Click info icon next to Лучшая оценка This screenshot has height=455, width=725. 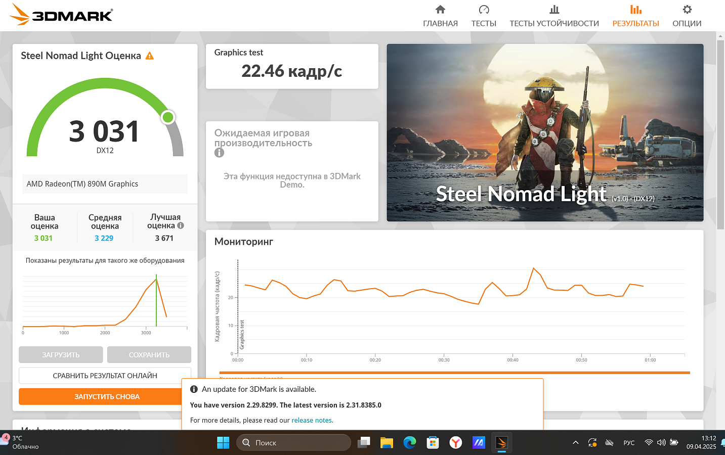point(181,225)
